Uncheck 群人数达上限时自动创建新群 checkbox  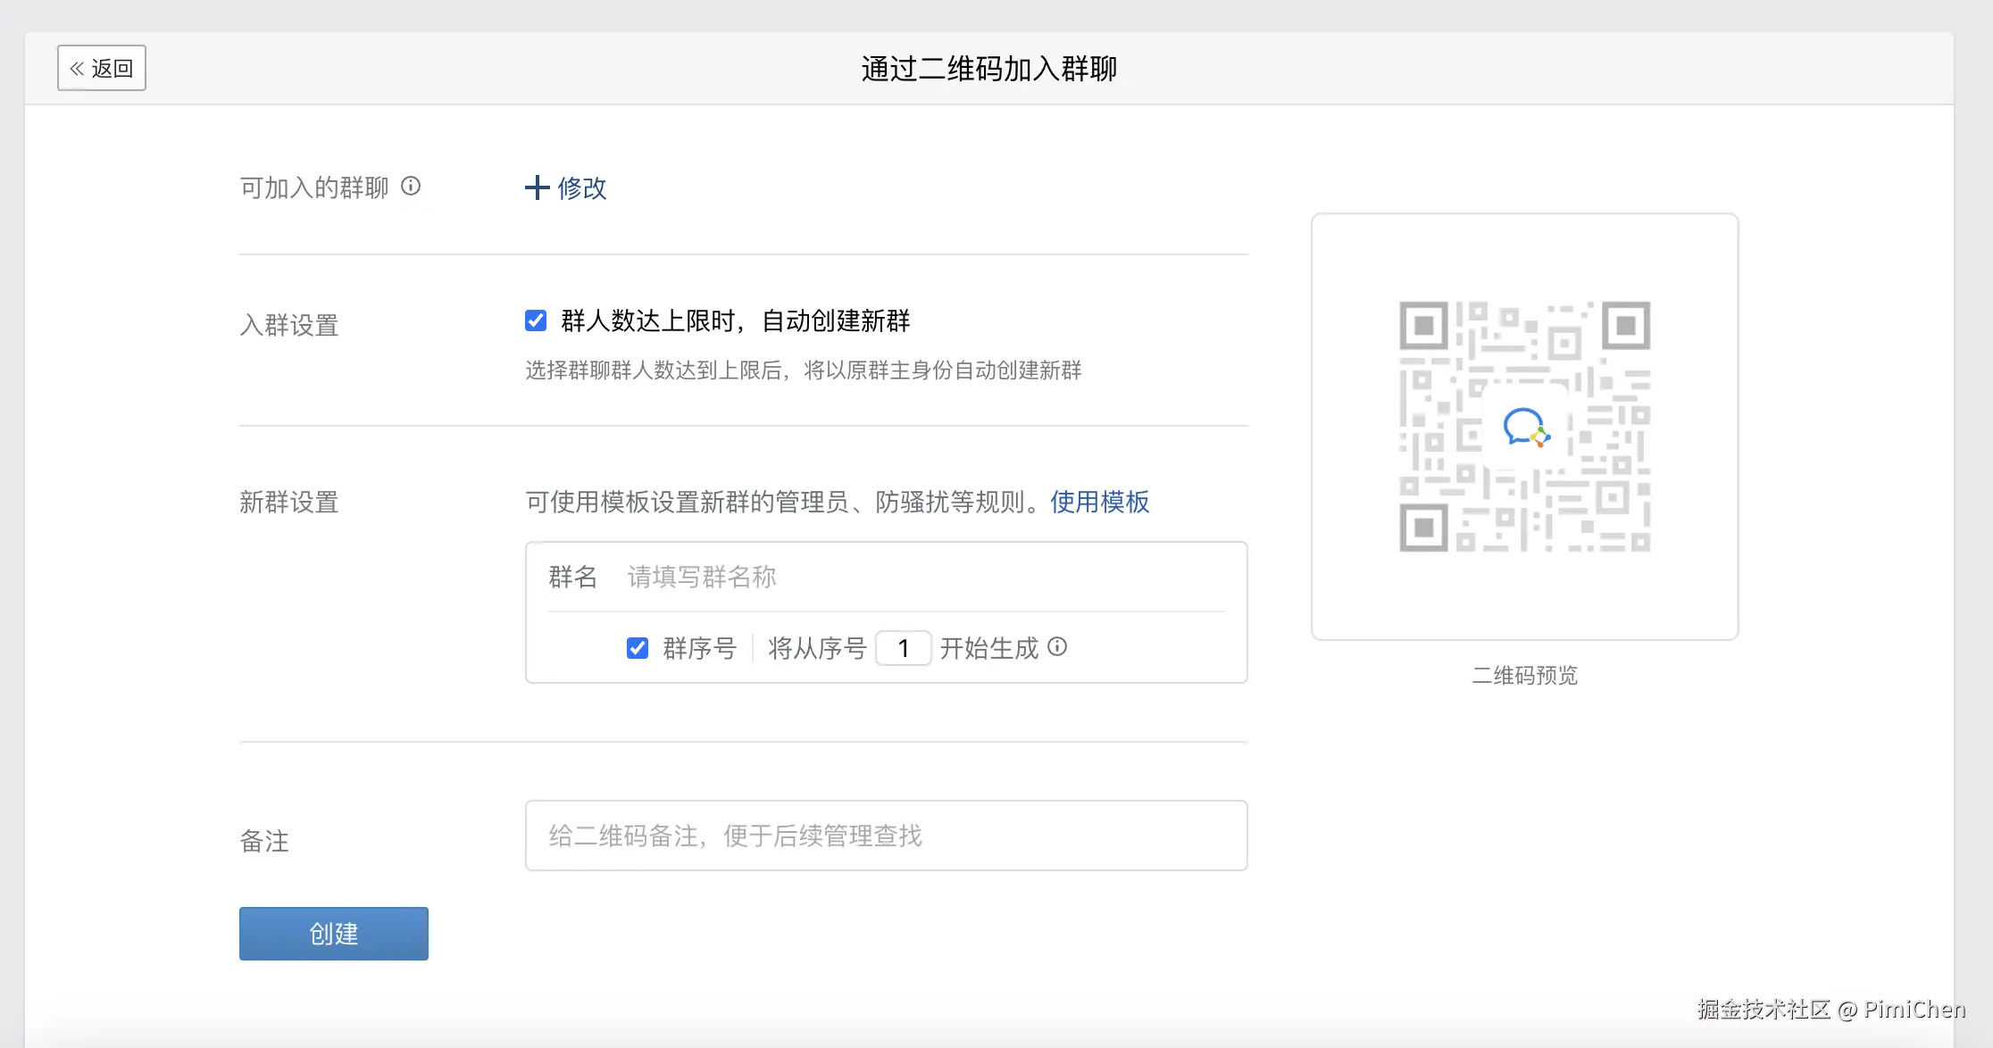pos(536,320)
